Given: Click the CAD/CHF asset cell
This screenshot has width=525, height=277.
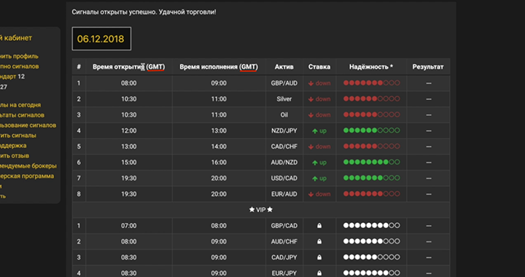Looking at the screenshot, I should 284,147.
